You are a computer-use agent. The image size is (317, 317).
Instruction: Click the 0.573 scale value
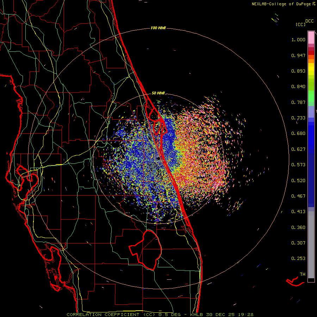click(298, 165)
